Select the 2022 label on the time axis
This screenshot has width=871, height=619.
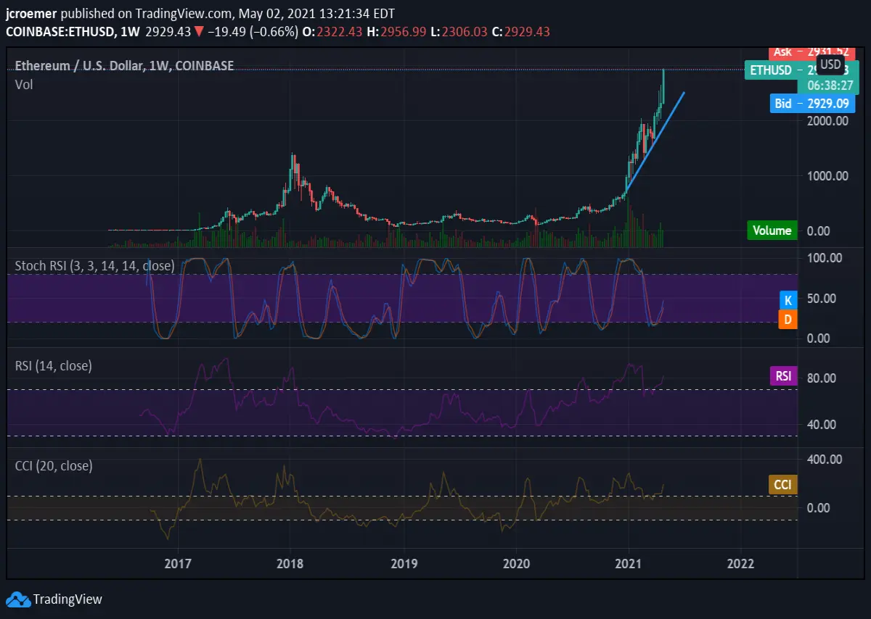tap(740, 563)
